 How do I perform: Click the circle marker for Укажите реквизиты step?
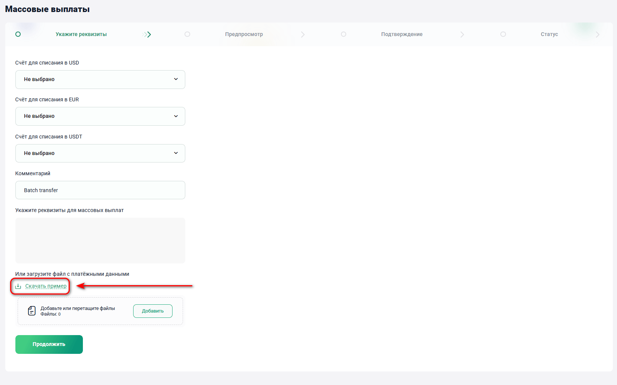pos(18,34)
